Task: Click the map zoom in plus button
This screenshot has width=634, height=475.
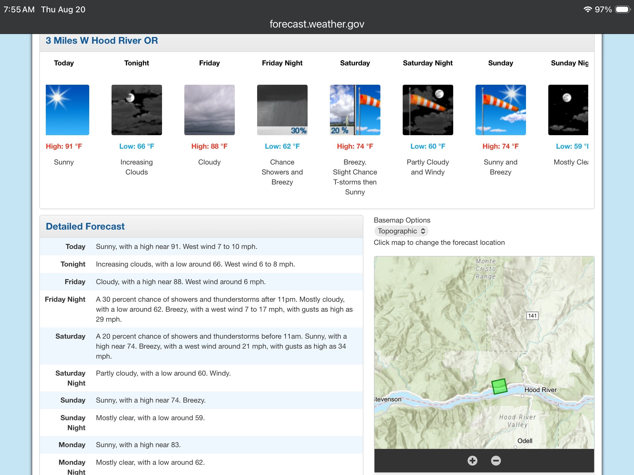Action: click(472, 460)
